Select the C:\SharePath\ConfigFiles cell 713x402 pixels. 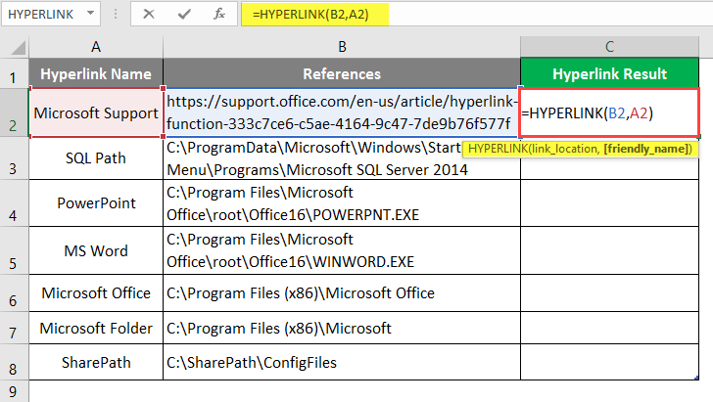(342, 363)
